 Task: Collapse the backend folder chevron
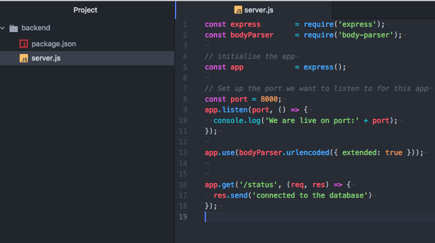(x=3, y=28)
